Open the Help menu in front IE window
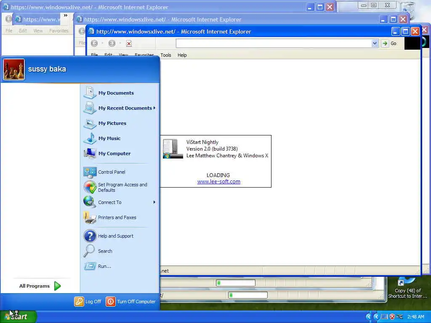 click(x=182, y=55)
